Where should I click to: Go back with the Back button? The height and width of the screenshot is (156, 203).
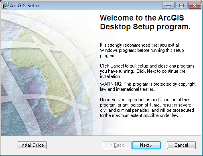(117, 145)
